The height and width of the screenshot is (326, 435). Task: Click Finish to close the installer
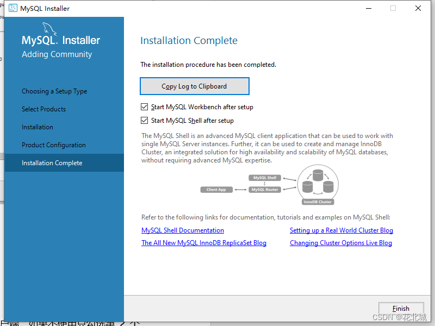coord(401,309)
